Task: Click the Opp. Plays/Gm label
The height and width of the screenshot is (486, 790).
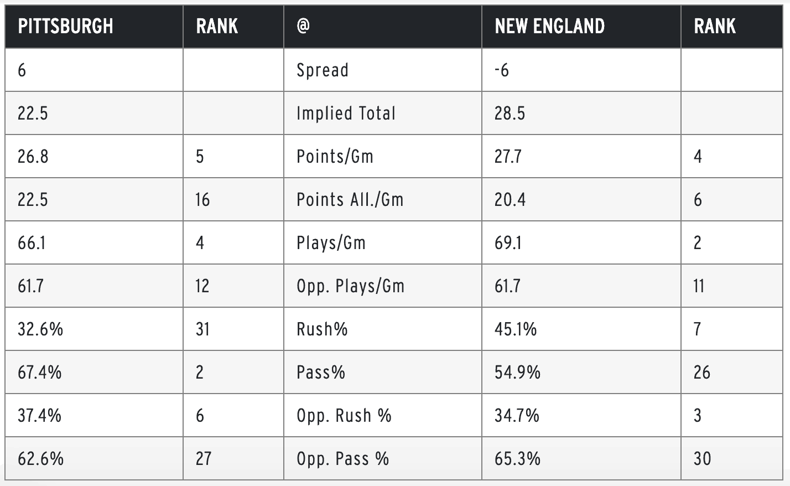Action: coord(350,286)
